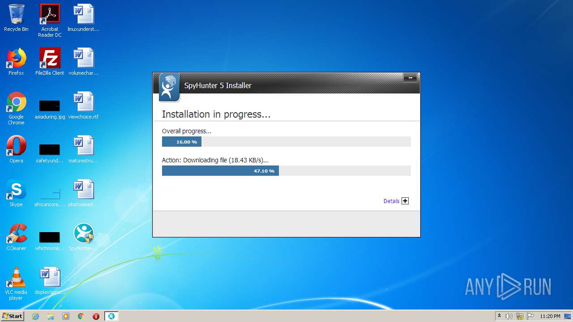Screen dimensions: 573x322
Task: Click the download progress bar at 47.10 %
Action: tap(286, 171)
